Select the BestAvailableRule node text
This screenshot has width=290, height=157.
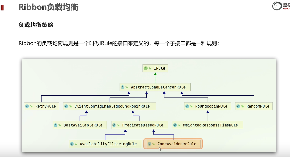[83, 125]
